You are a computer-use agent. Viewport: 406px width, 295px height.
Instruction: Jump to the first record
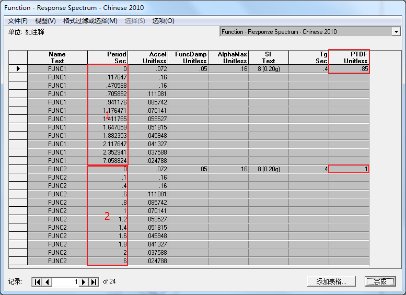(37, 282)
